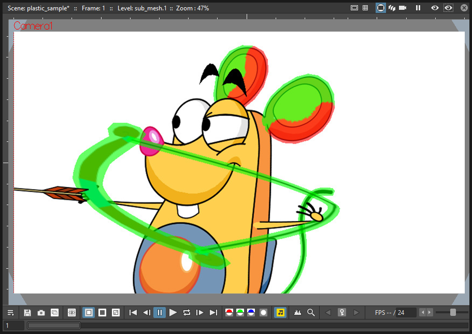Switch to Camera Stand View
Viewport: 472px width, 334px height.
(x=381, y=8)
